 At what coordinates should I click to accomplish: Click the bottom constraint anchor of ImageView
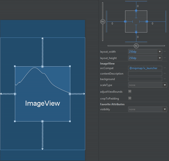[x=42, y=121]
